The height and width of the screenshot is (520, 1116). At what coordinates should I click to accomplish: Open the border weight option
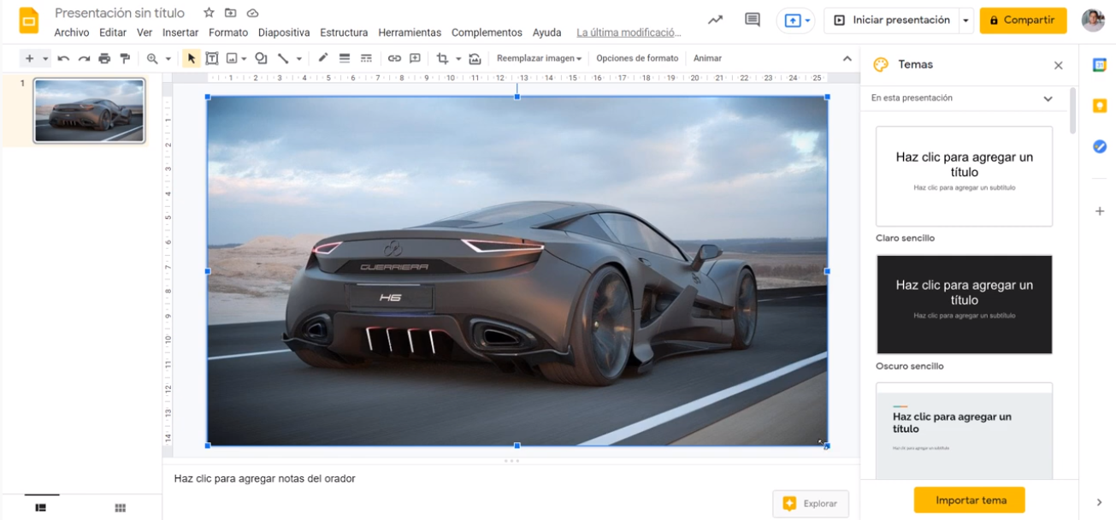pyautogui.click(x=345, y=58)
